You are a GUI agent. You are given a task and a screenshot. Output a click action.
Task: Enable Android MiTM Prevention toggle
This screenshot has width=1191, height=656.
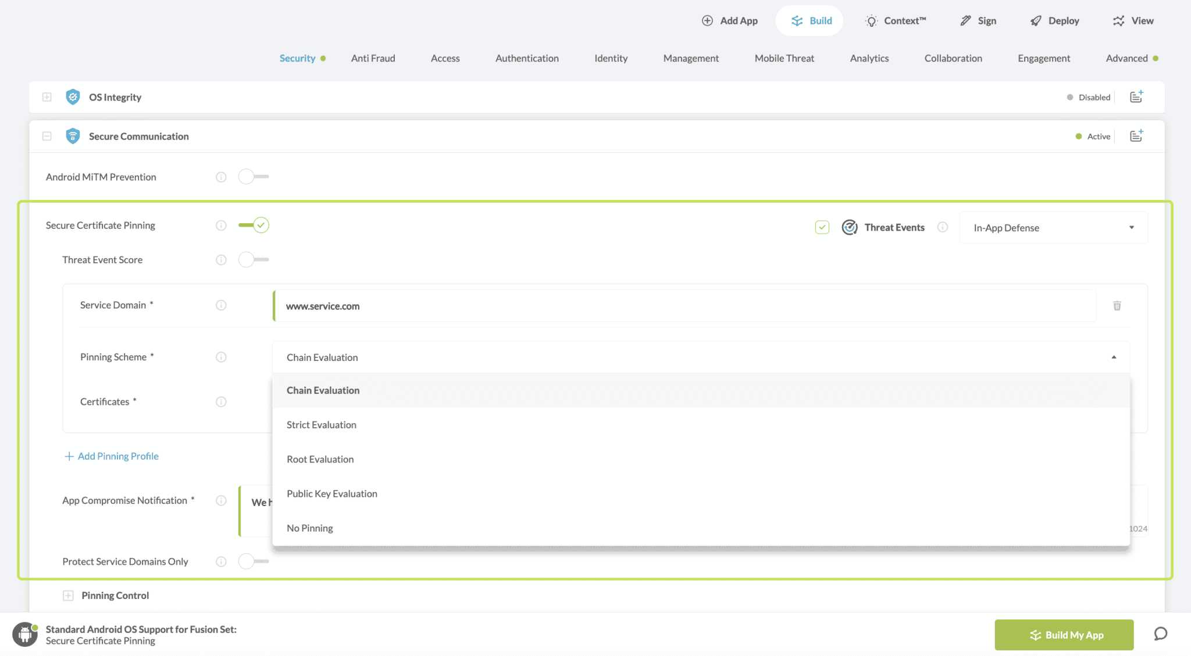click(253, 177)
